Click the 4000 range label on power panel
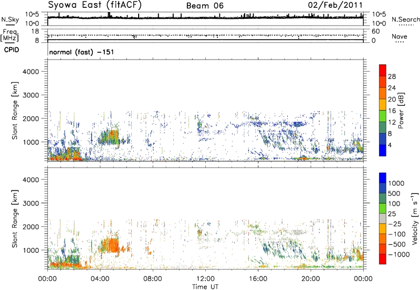Screen dimensions: 420x290 point(30,72)
